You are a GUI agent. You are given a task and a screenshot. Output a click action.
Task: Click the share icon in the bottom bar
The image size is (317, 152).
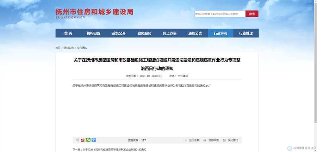tap(77, 140)
